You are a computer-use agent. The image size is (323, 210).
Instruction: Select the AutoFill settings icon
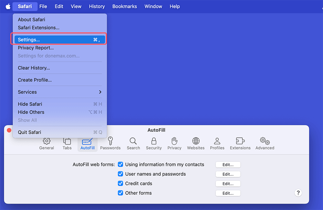(87, 143)
